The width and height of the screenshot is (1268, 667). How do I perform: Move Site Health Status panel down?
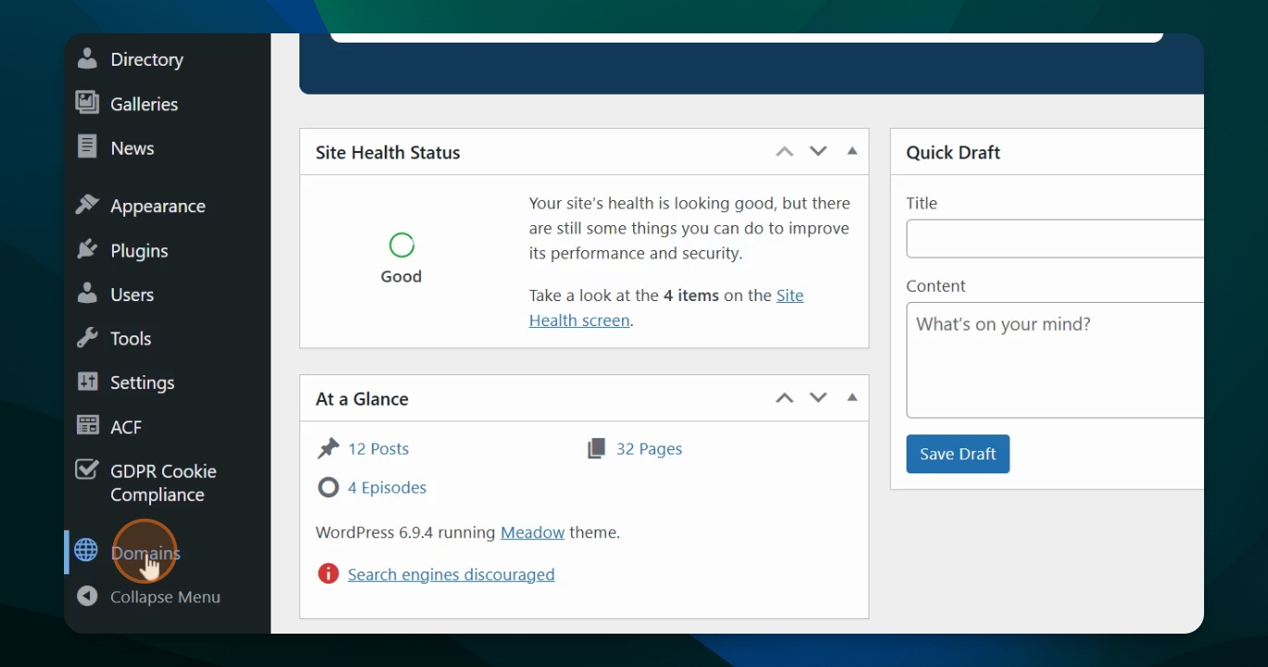818,151
